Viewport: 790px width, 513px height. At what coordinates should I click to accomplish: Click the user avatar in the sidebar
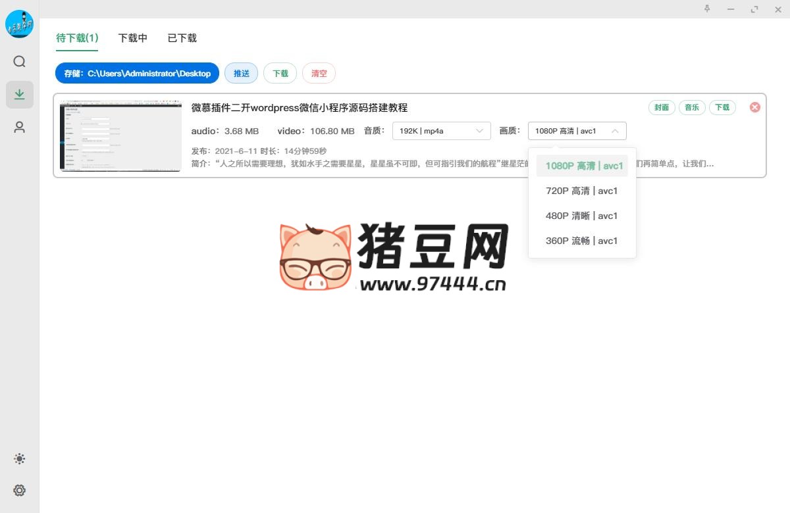point(20,24)
